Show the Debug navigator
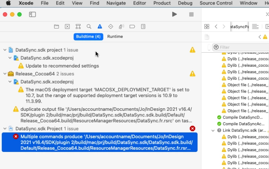269x169 pixels. [121, 27]
